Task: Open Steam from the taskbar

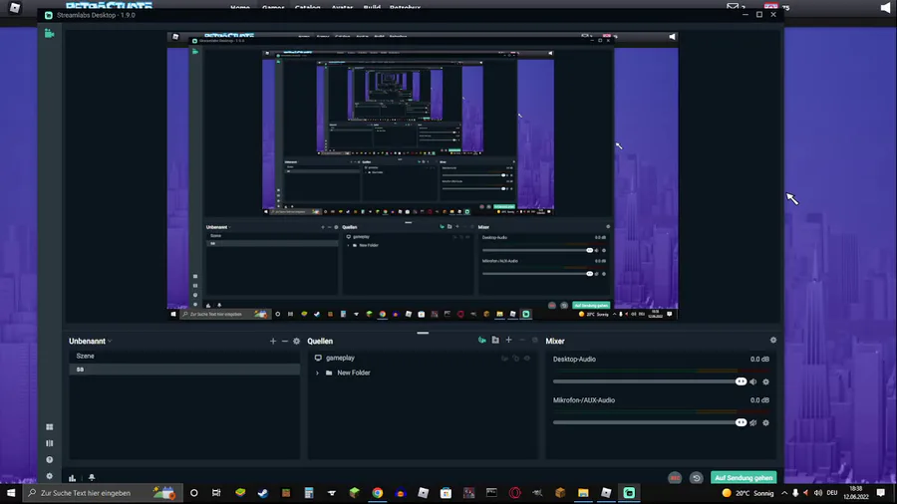Action: pos(262,493)
